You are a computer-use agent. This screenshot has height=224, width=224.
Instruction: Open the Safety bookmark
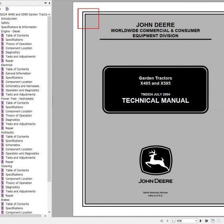point(5,23)
